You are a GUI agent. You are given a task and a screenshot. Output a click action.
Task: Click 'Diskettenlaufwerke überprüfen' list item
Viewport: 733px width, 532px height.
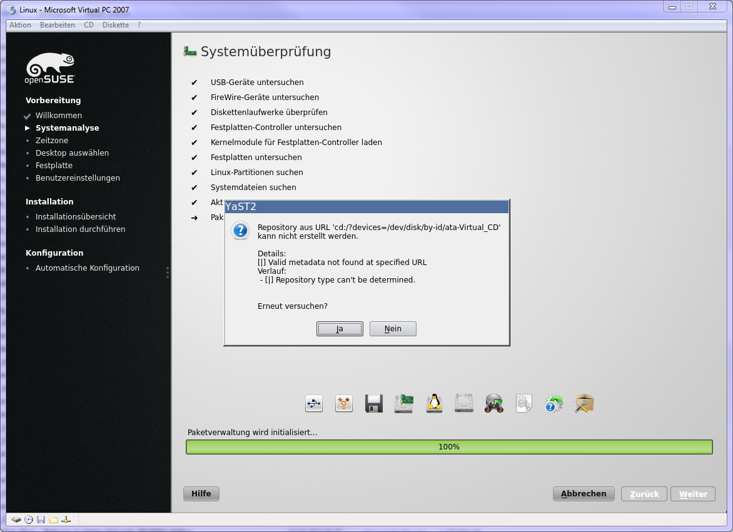(x=269, y=112)
